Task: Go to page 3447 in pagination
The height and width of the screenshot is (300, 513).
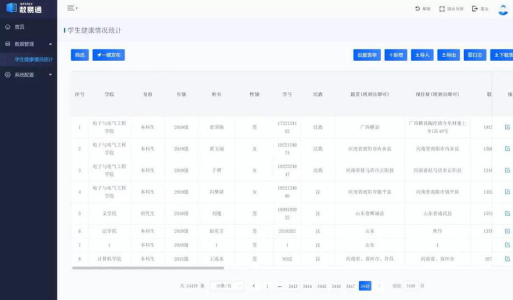Action: pyautogui.click(x=350, y=285)
